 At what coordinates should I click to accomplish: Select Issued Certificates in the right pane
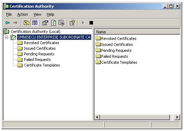[x=117, y=44]
